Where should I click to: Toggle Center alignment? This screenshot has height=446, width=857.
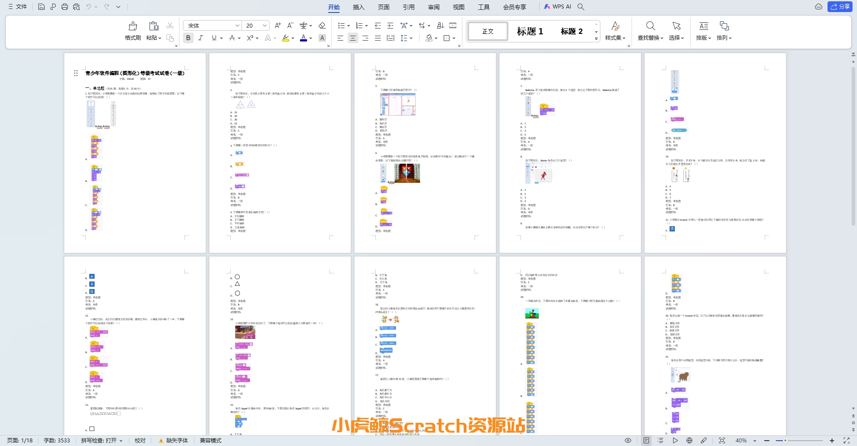[x=353, y=38]
